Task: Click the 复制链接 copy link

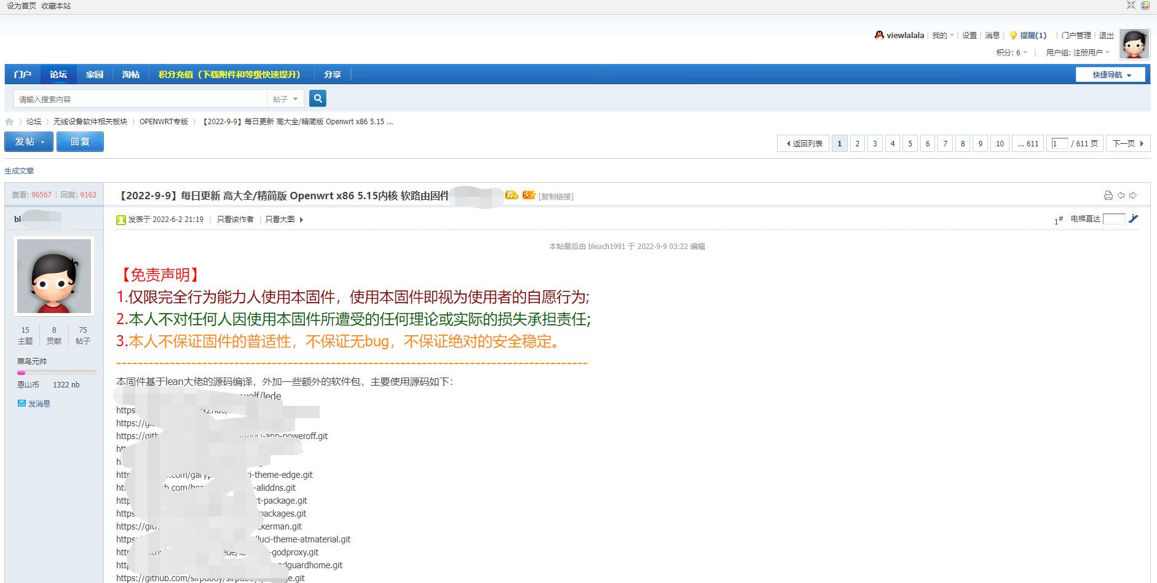Action: (x=556, y=197)
